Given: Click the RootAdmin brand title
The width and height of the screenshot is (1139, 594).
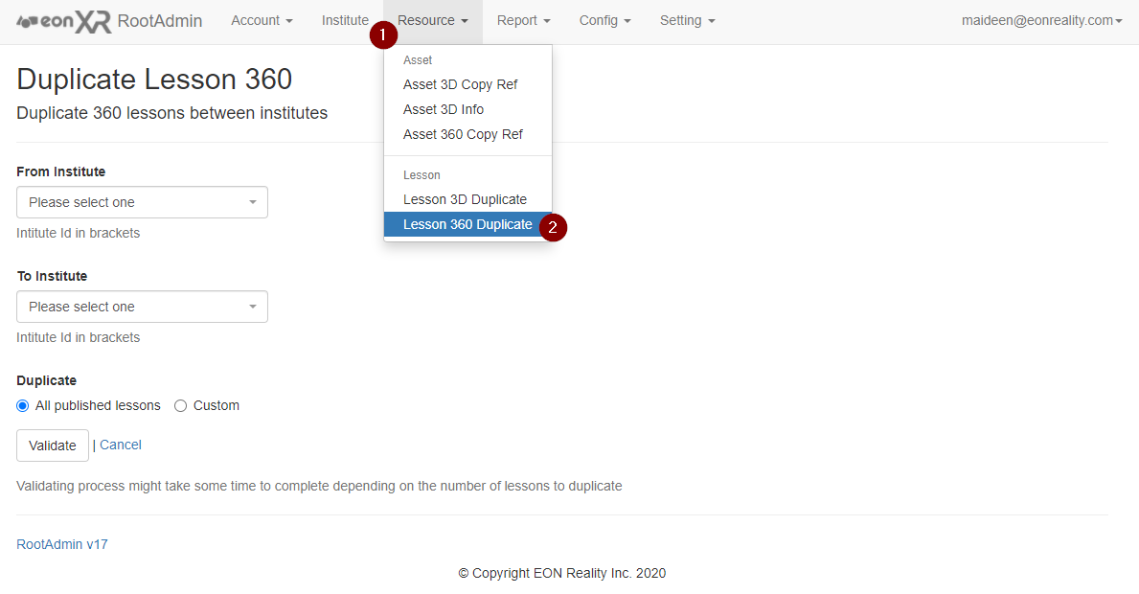Looking at the screenshot, I should click(x=160, y=21).
